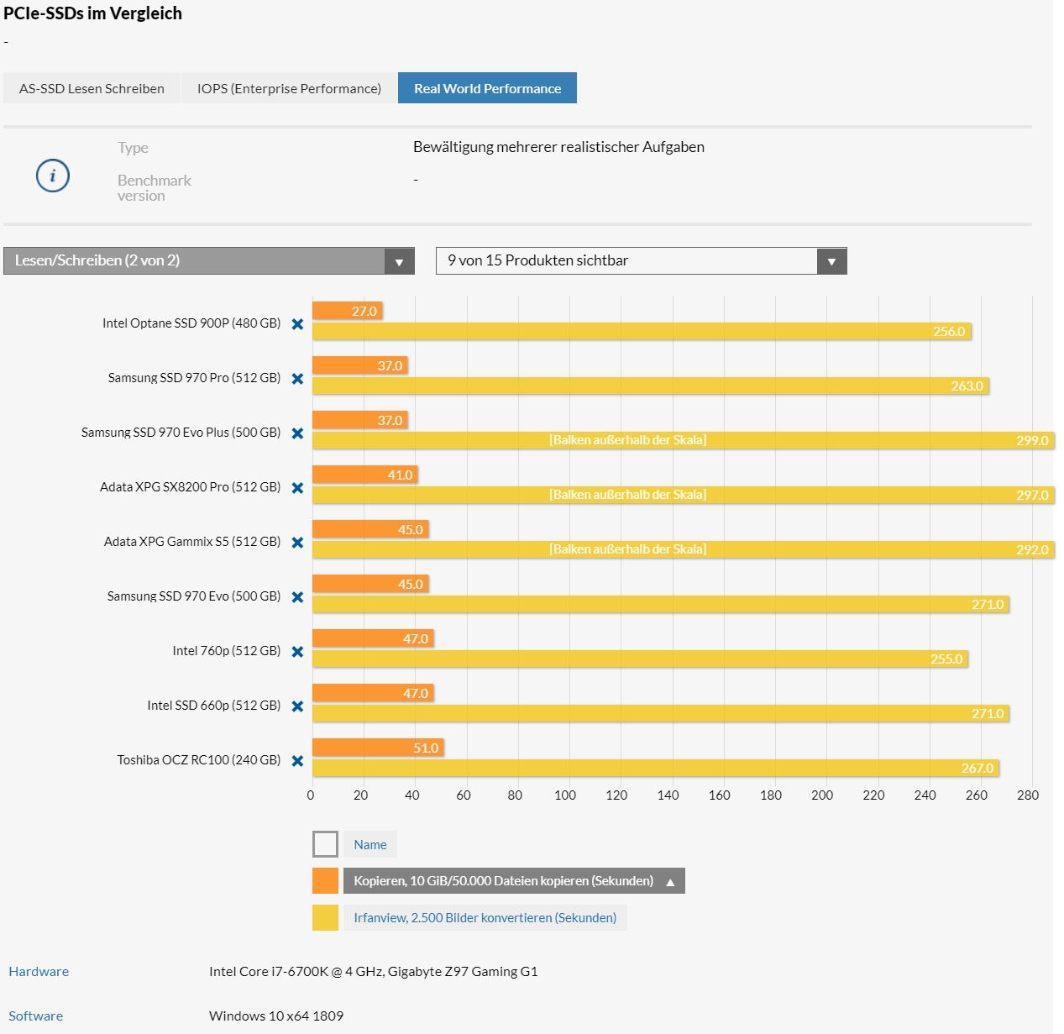This screenshot has height=1034, width=1064.
Task: Open the Hardware link
Action: (x=39, y=971)
